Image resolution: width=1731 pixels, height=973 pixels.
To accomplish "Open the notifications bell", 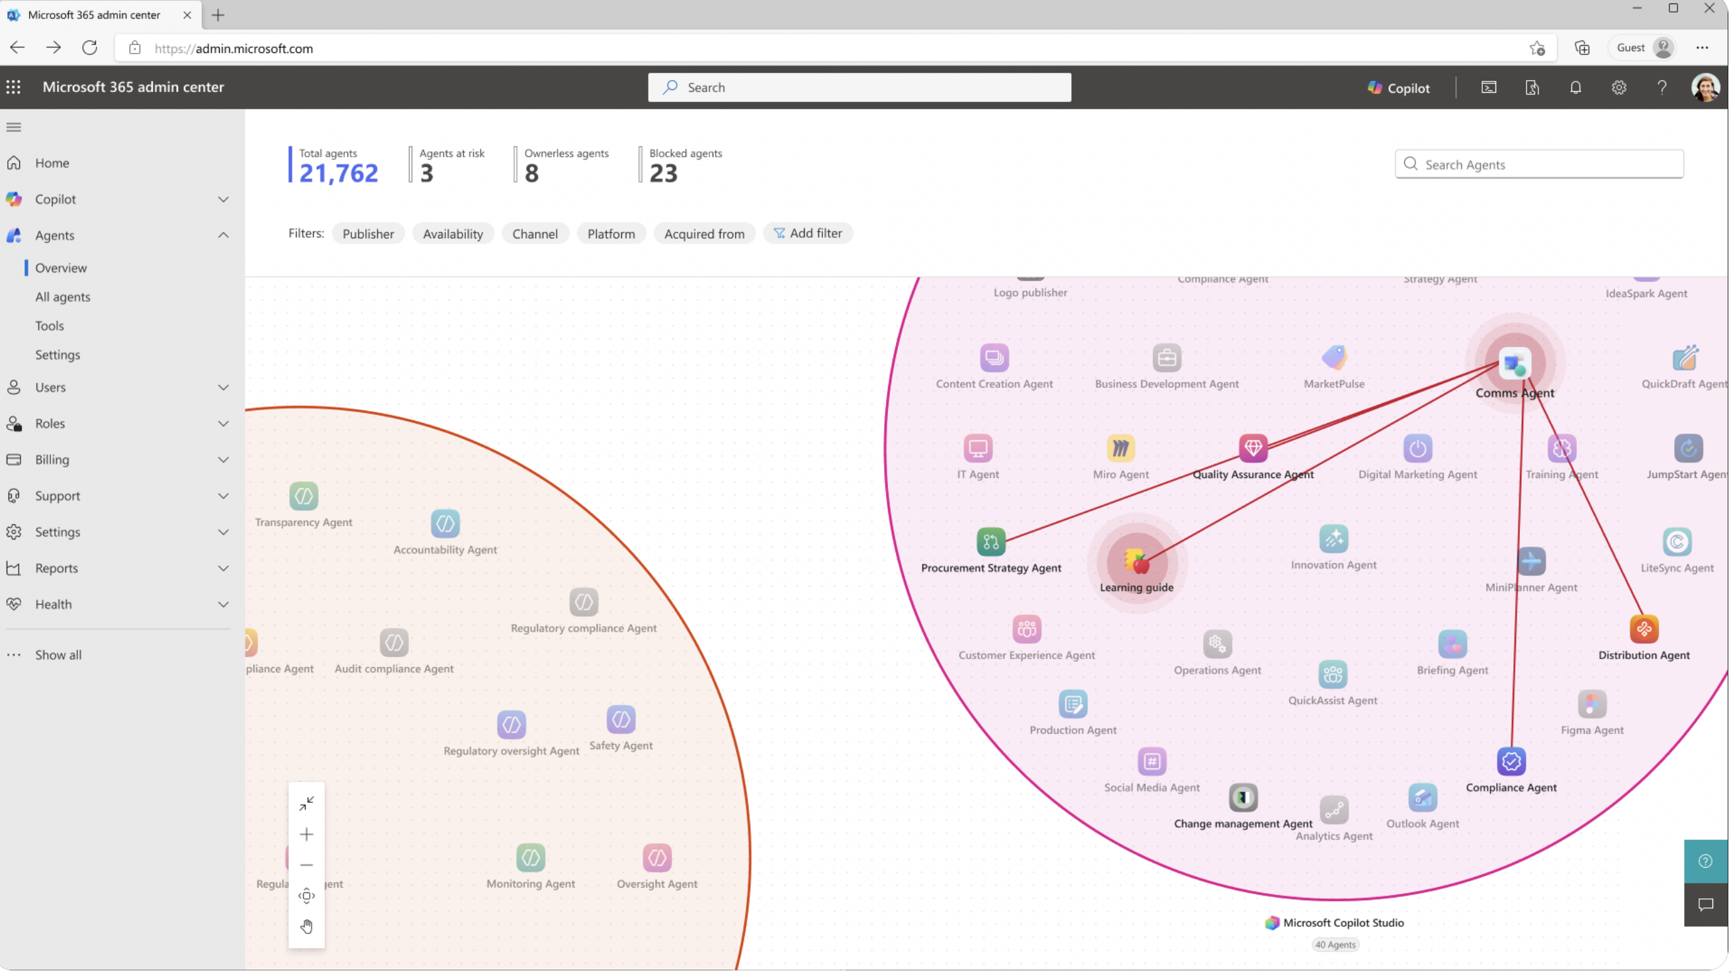I will tap(1576, 87).
